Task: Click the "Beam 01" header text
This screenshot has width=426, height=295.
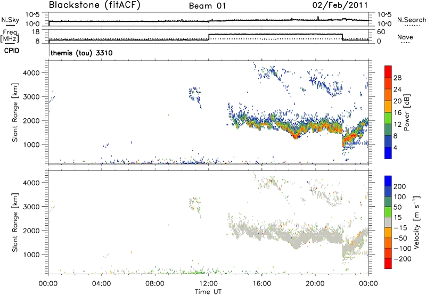Action: click(208, 6)
